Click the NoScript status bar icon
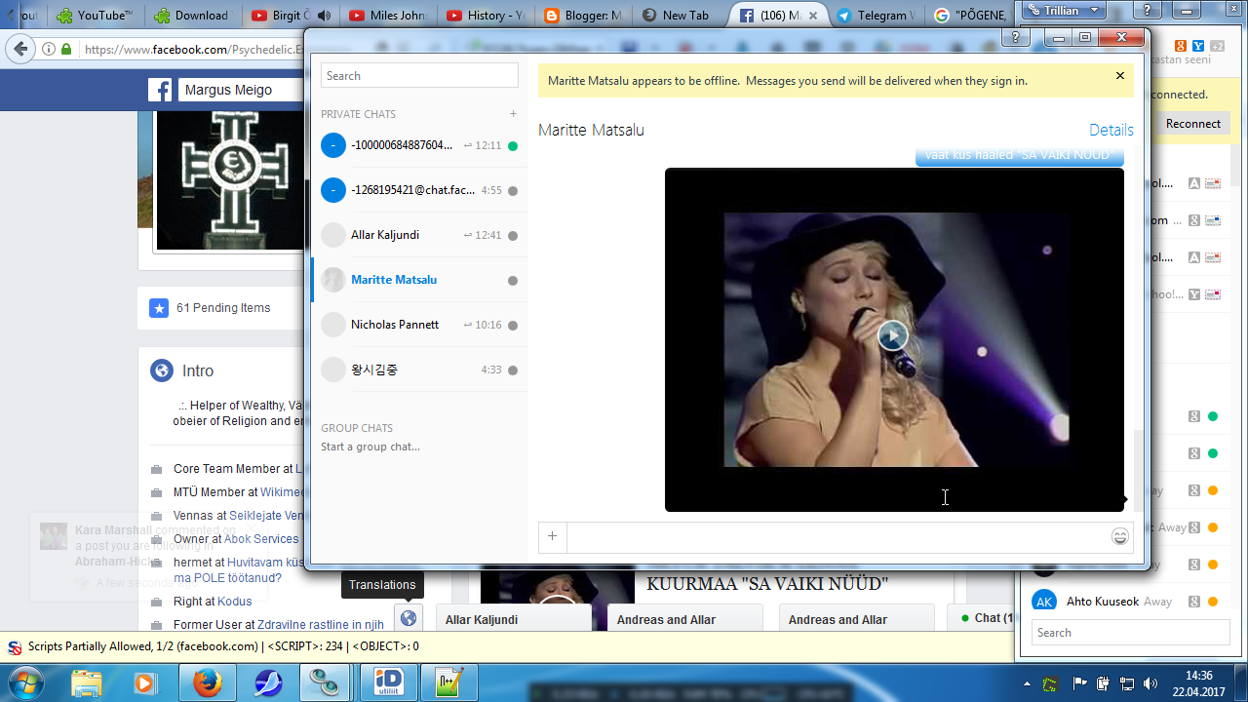The image size is (1248, 702). click(15, 647)
